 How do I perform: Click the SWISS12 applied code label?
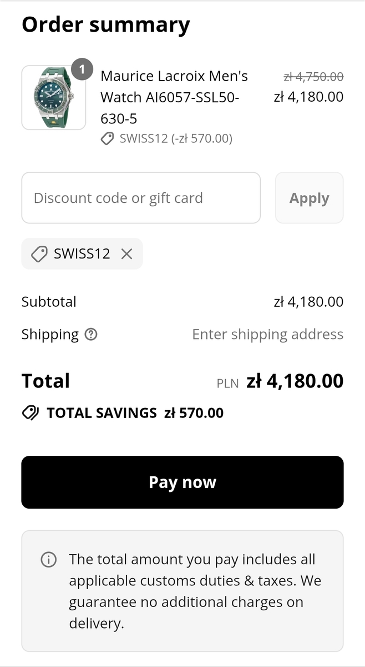[82, 254]
